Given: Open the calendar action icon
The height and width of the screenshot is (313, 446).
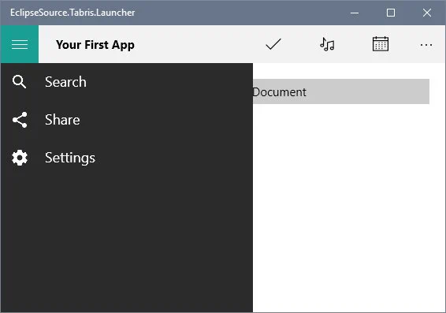Looking at the screenshot, I should 381,44.
